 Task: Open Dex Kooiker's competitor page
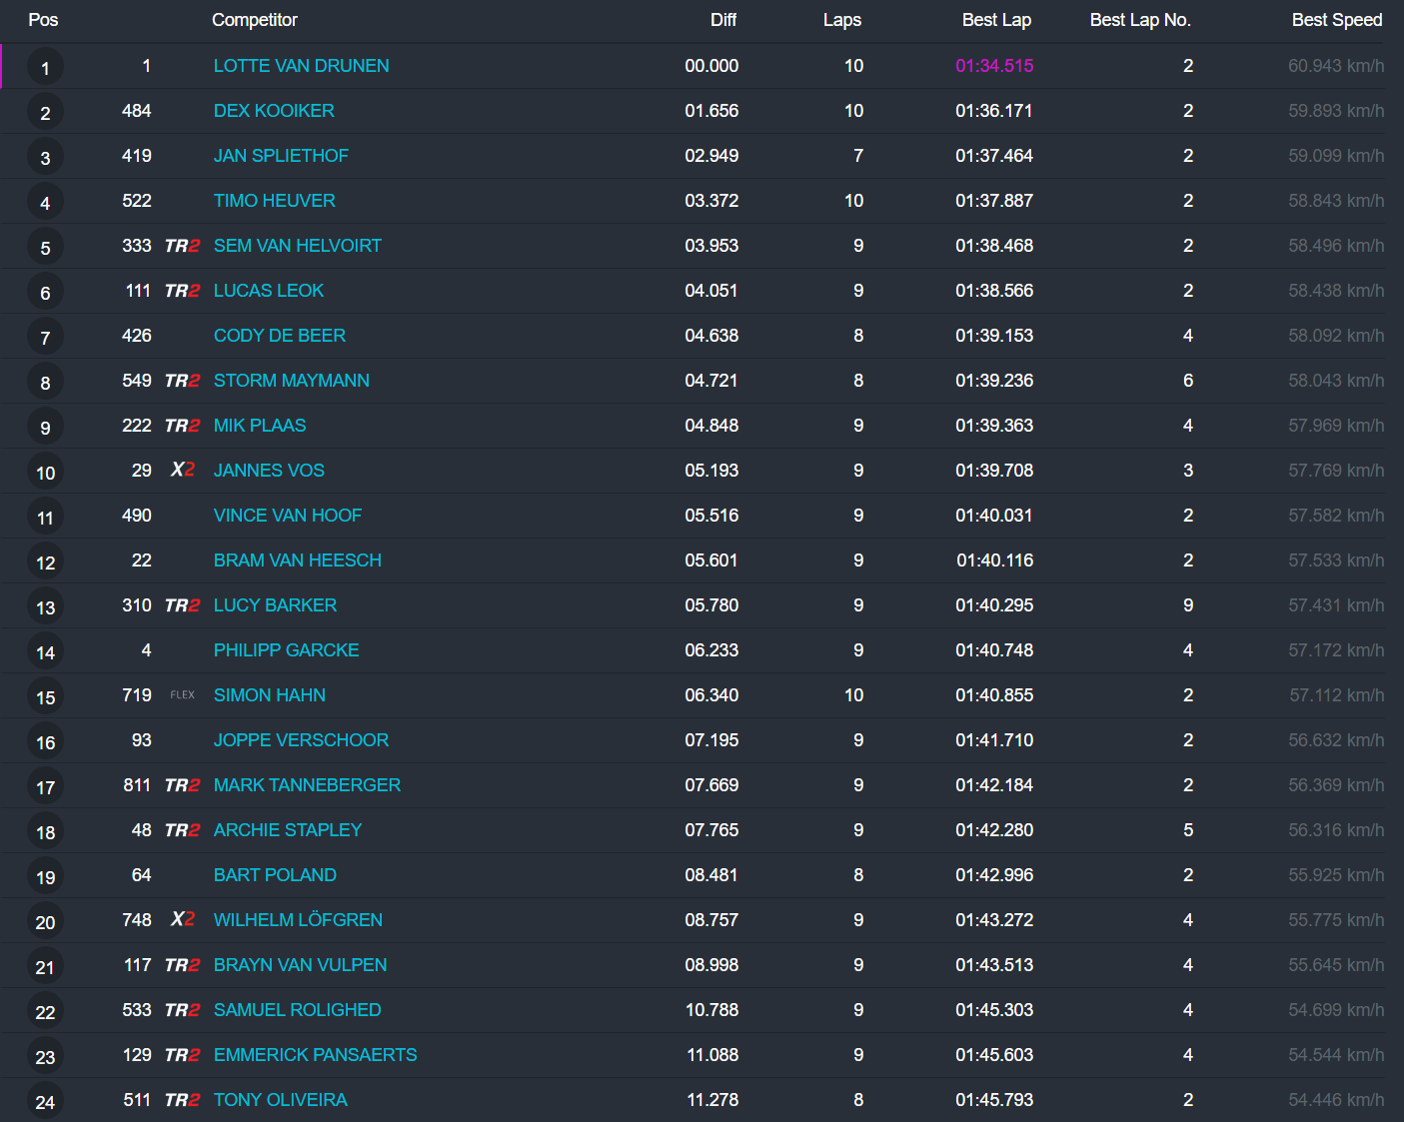coord(274,111)
